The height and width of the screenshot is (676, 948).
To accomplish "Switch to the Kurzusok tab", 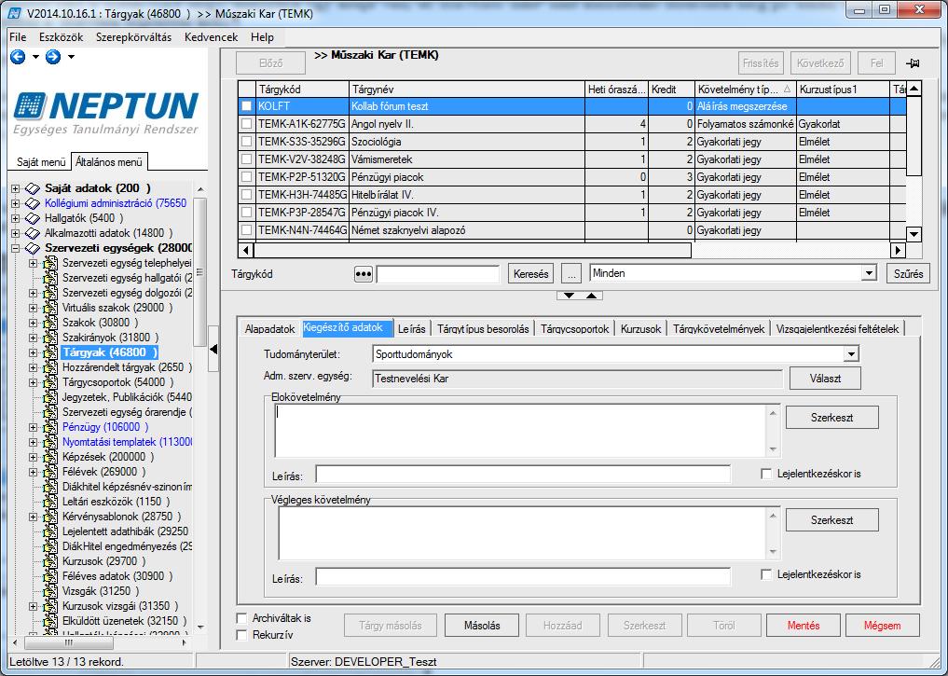I will point(641,329).
